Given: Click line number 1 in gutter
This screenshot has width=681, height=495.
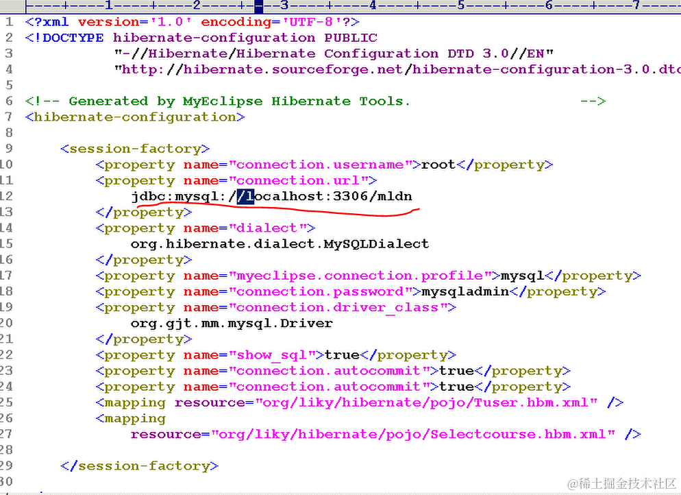Looking at the screenshot, I should 10,22.
